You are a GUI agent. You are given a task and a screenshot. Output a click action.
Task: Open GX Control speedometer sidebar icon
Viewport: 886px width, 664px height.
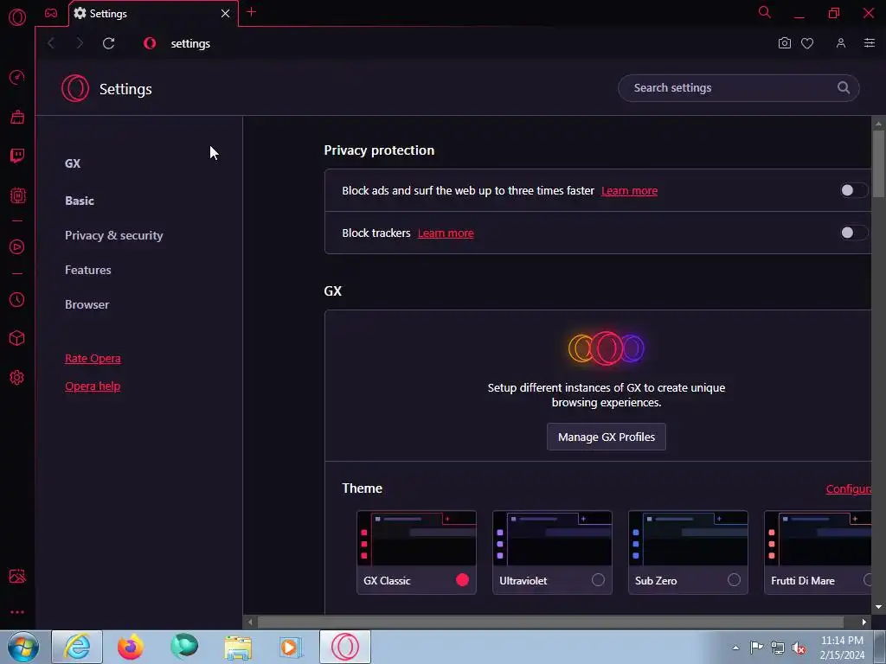17,77
